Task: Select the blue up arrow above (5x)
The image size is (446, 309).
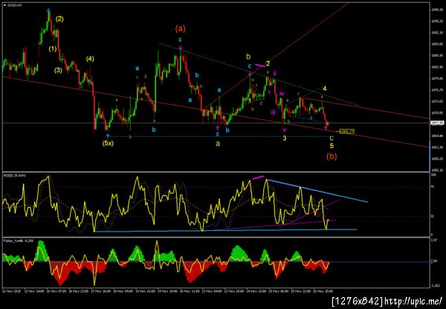Action: click(x=108, y=136)
